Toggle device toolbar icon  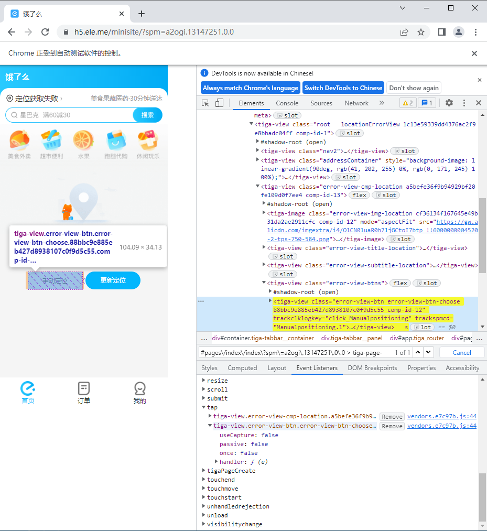219,103
